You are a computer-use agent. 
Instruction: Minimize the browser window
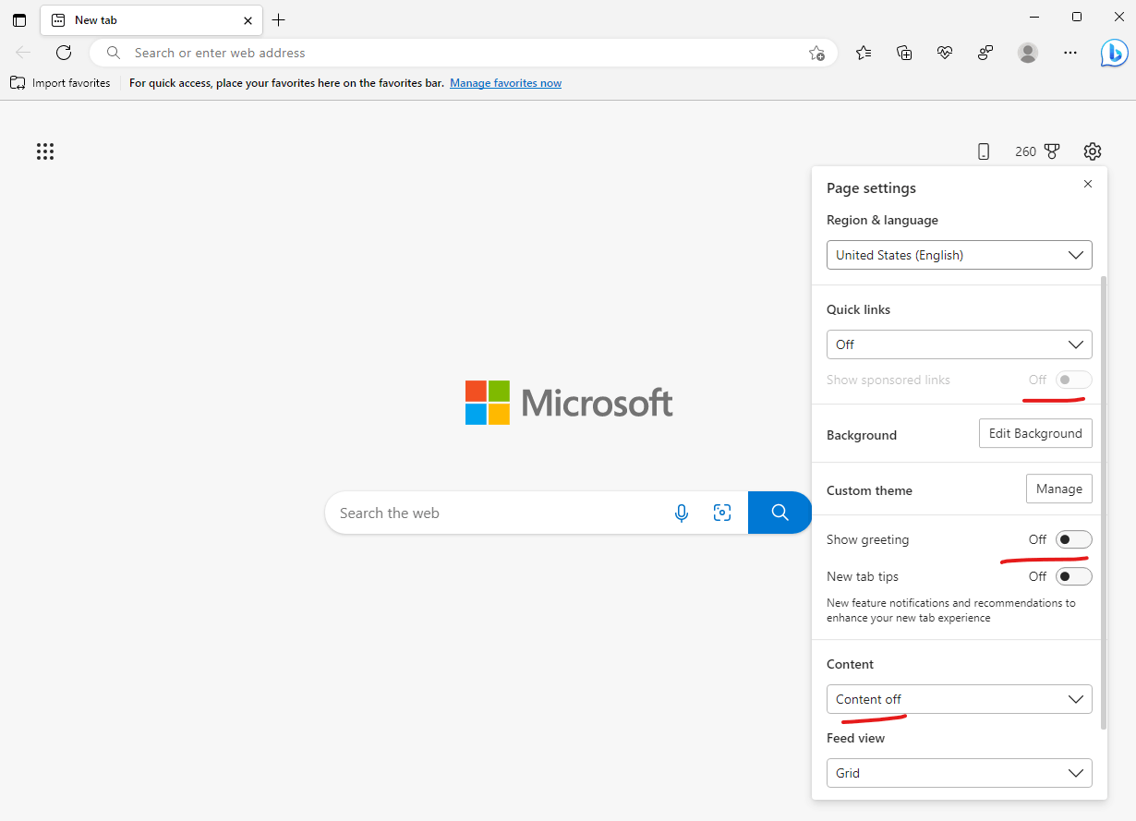pos(1034,17)
